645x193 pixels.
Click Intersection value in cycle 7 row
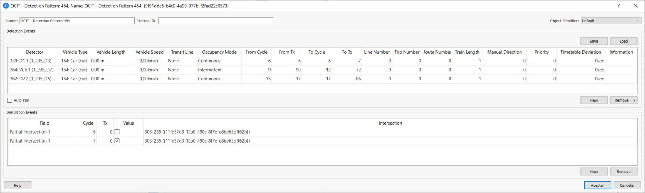(x=390, y=141)
